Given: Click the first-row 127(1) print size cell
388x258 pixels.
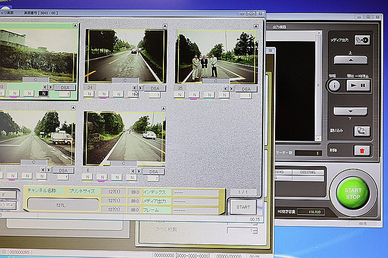Looking at the screenshot, I should click(x=114, y=192).
